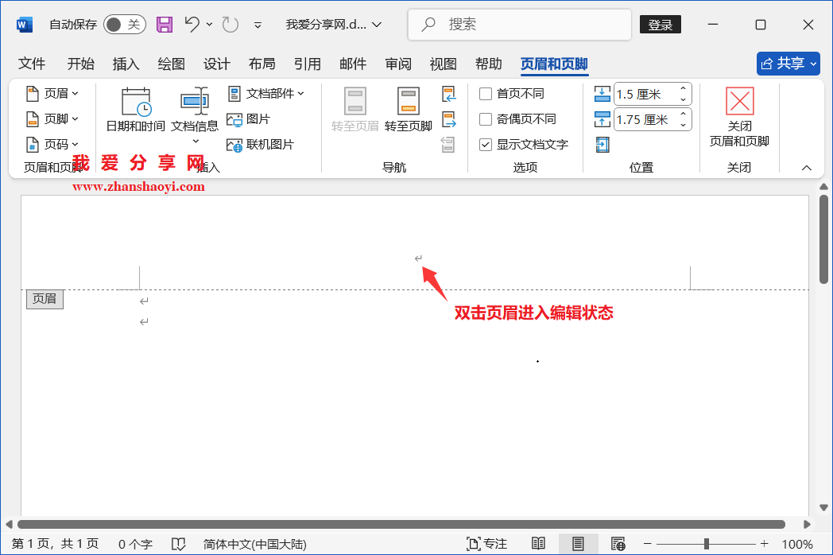Uncheck the 显示文档文字 checkbox
Viewport: 833px width, 555px height.
coord(486,145)
